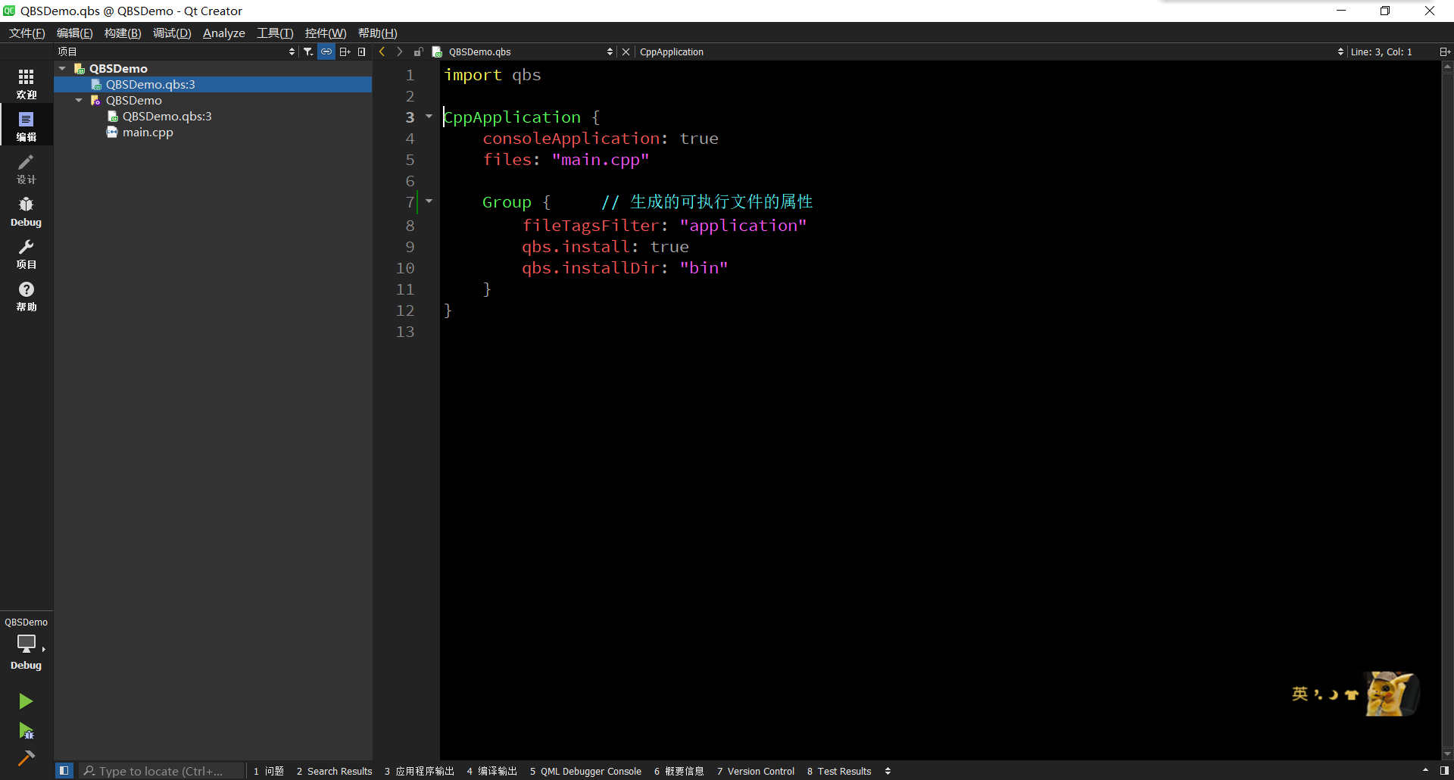Viewport: 1454px width, 780px height.
Task: Run the project with green play button
Action: click(x=26, y=701)
